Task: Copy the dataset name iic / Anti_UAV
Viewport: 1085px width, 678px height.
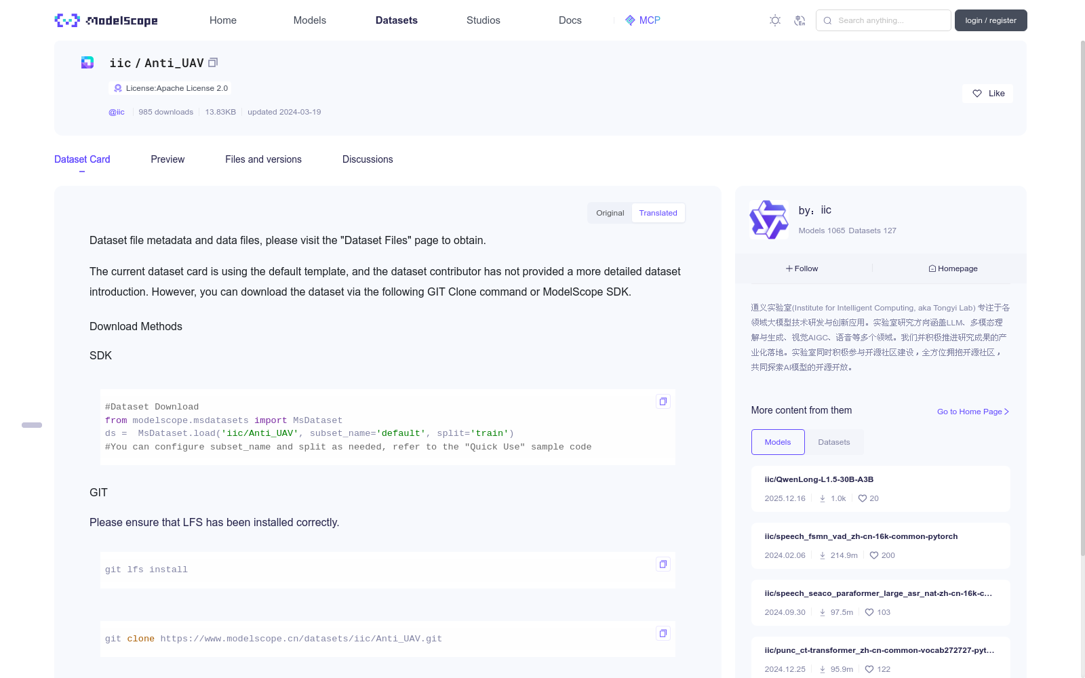Action: pos(213,62)
